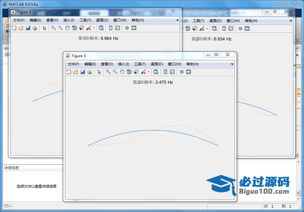
Task: Enable Pan hand tool in Figure 3
Action: pos(122,72)
